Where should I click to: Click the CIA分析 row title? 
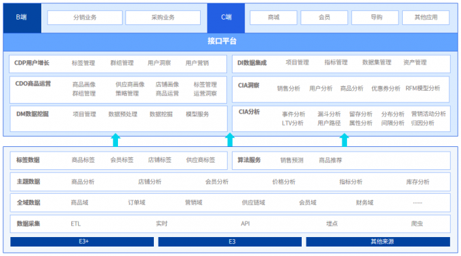249,112
